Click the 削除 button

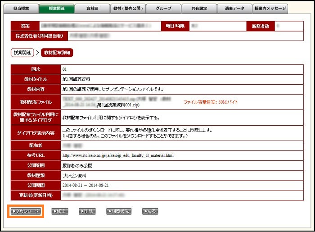click(x=87, y=211)
